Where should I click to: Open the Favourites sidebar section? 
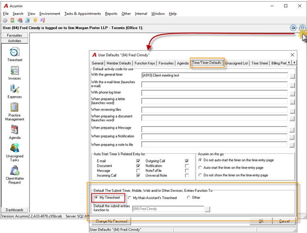(14, 35)
